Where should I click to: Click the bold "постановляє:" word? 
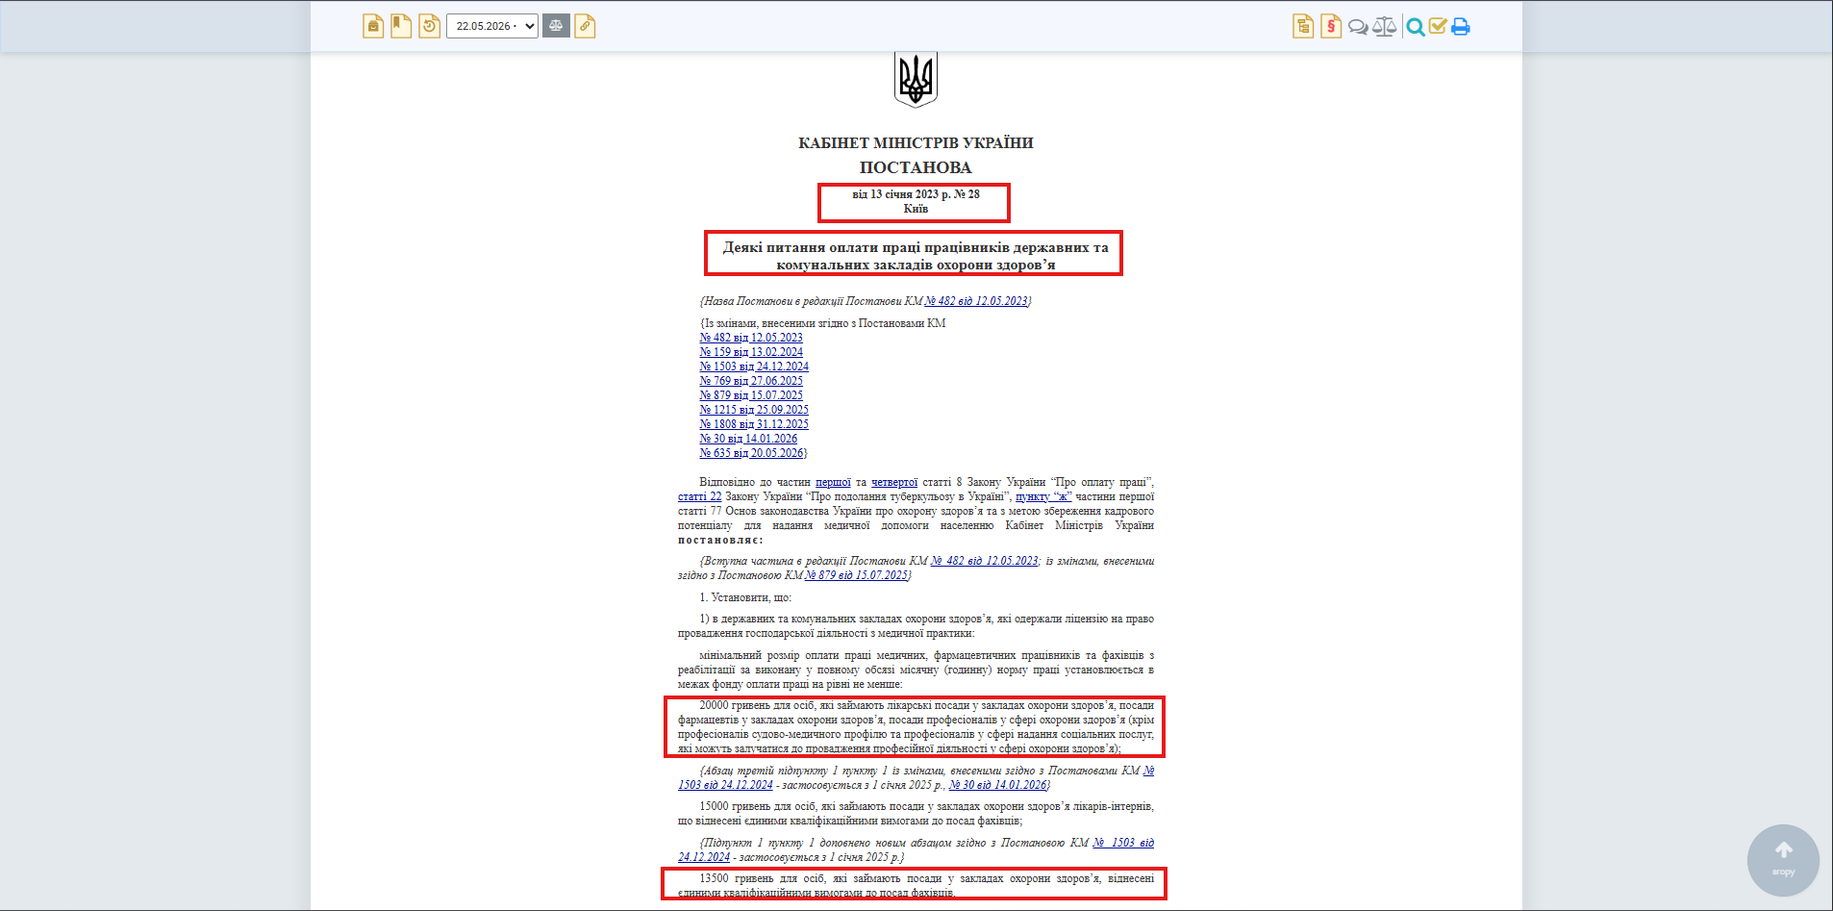[x=720, y=540]
